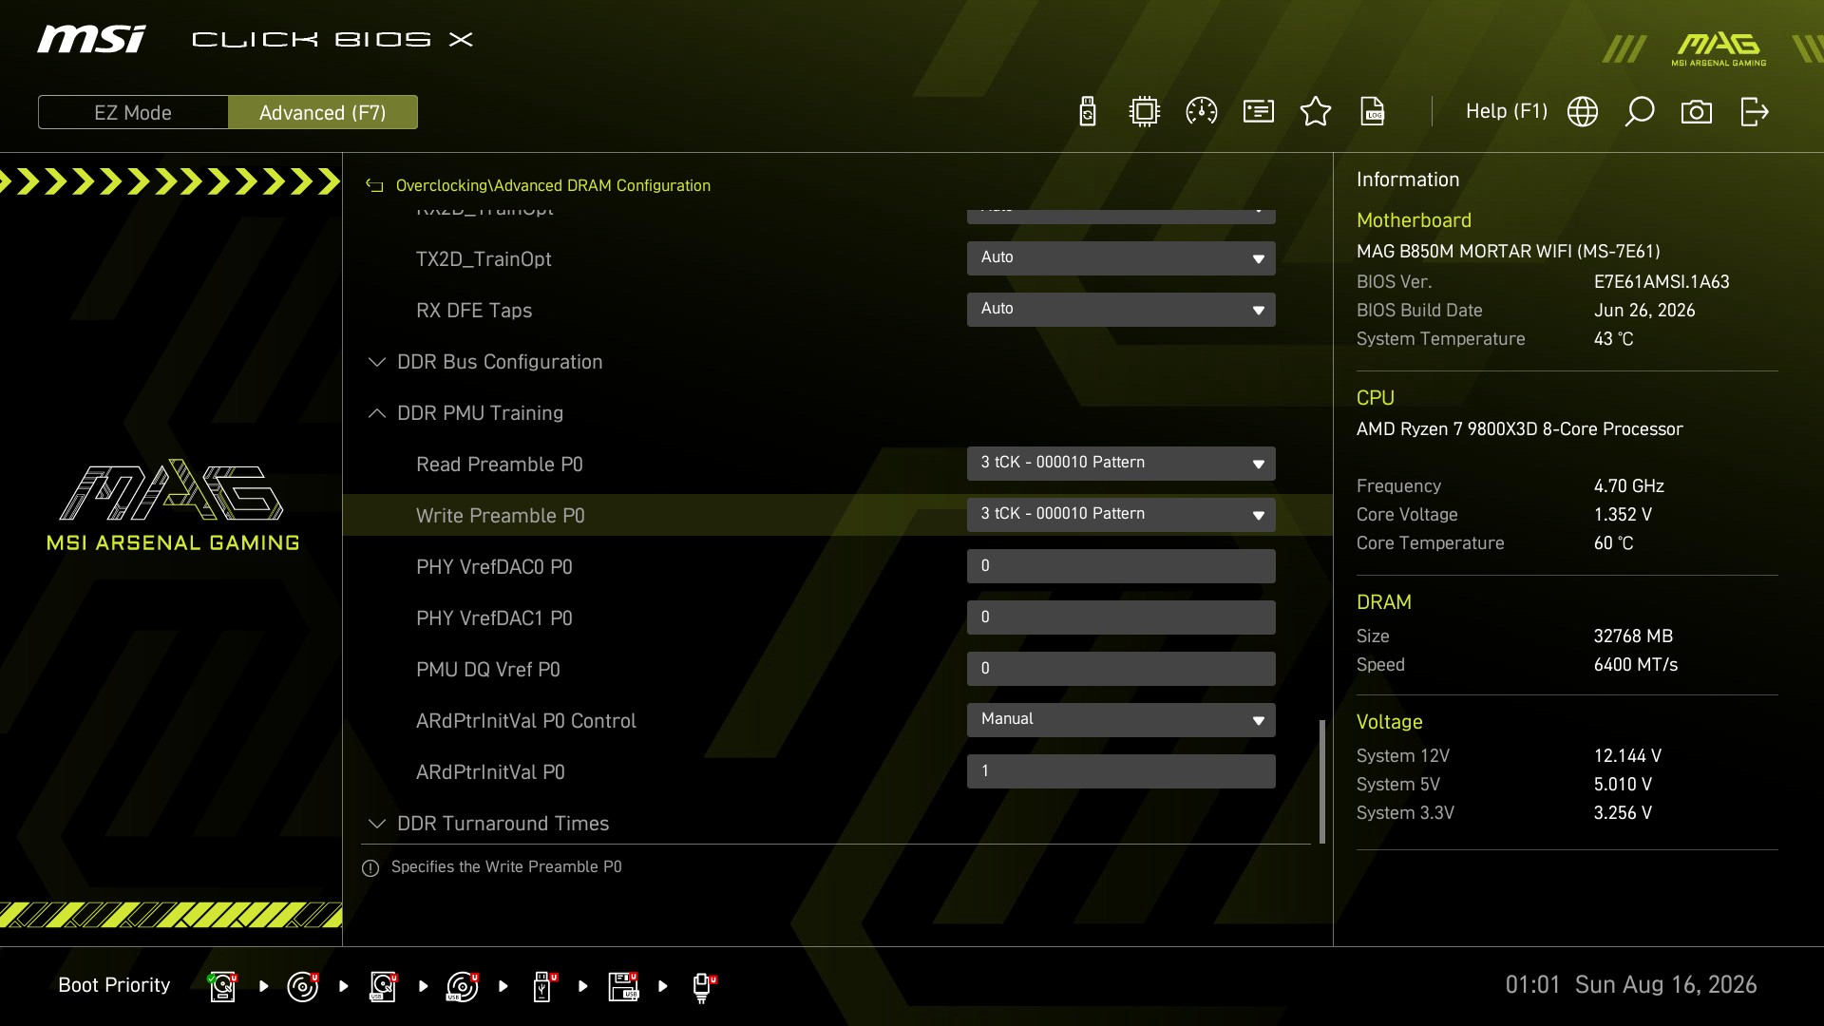Click the PHY VrefDAC0 P0 value field
This screenshot has width=1824, height=1026.
(1121, 566)
